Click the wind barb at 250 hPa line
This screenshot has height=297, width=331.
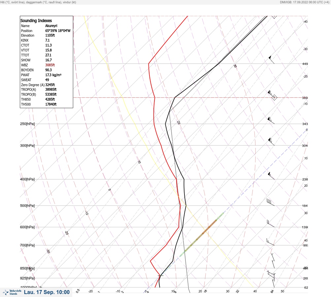click(x=271, y=120)
